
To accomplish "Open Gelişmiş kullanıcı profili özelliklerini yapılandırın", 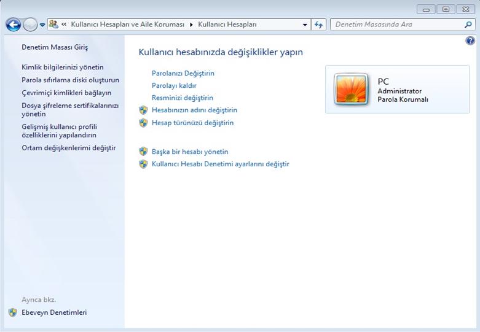I will click(x=60, y=131).
